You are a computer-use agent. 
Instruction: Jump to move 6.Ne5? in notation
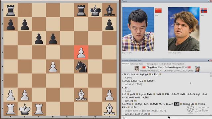tap(150, 81)
